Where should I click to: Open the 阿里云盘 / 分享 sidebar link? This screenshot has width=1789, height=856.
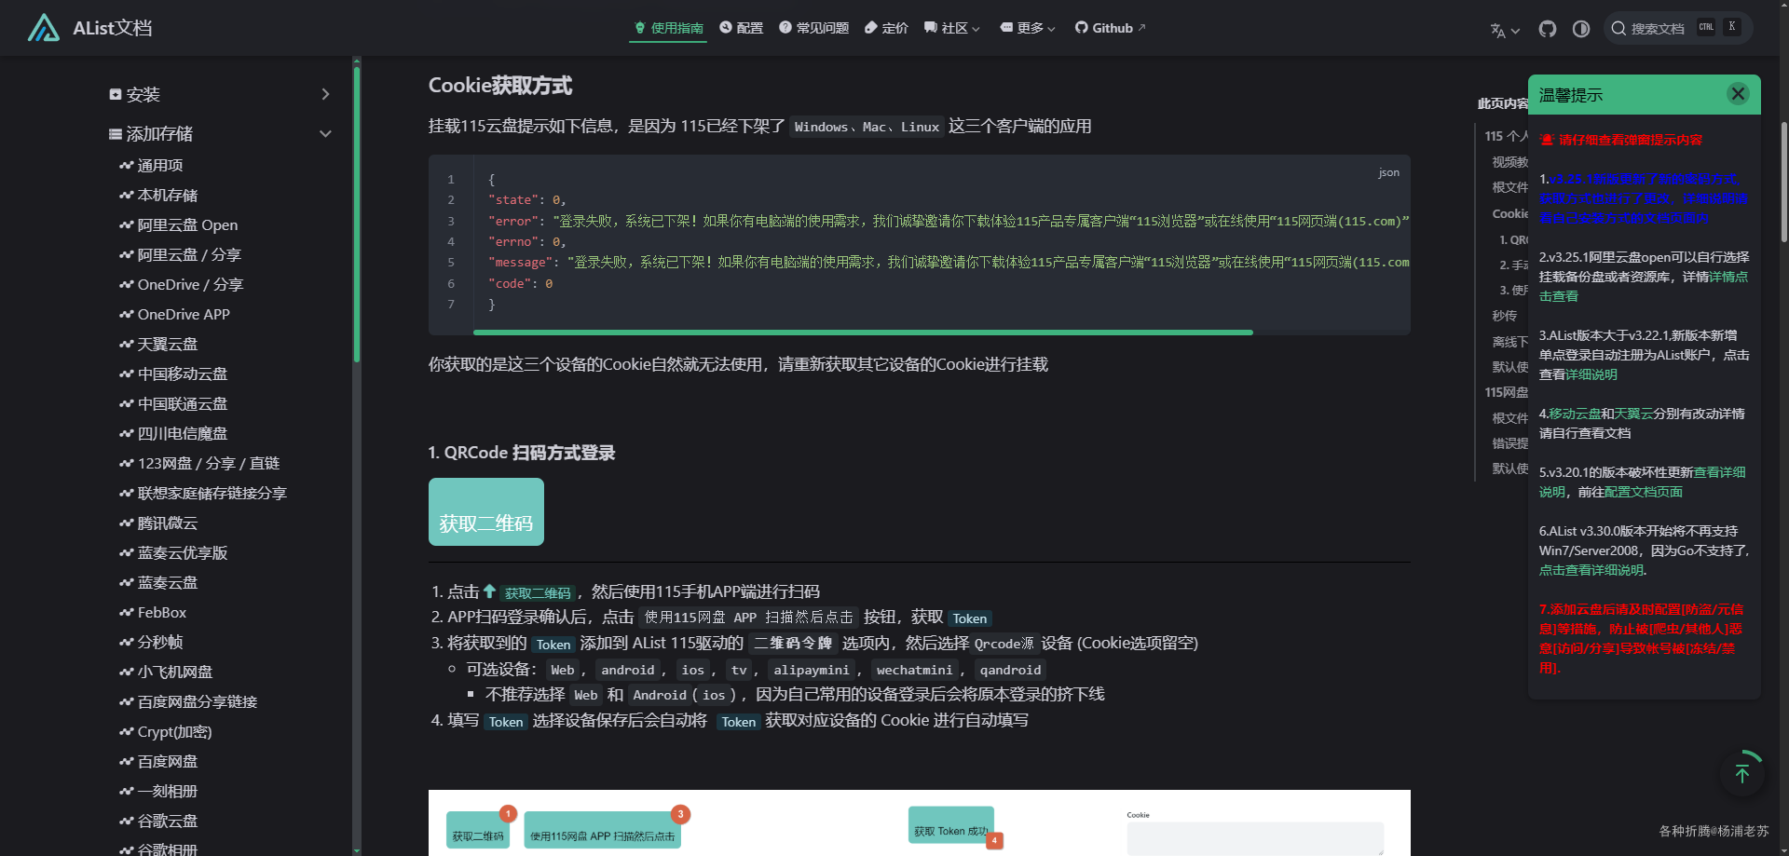[x=189, y=255]
